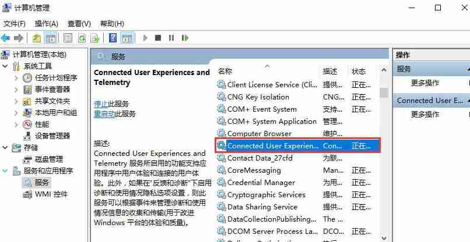Click the 停止 service link
Image resolution: width=470 pixels, height=242 pixels.
coord(100,104)
